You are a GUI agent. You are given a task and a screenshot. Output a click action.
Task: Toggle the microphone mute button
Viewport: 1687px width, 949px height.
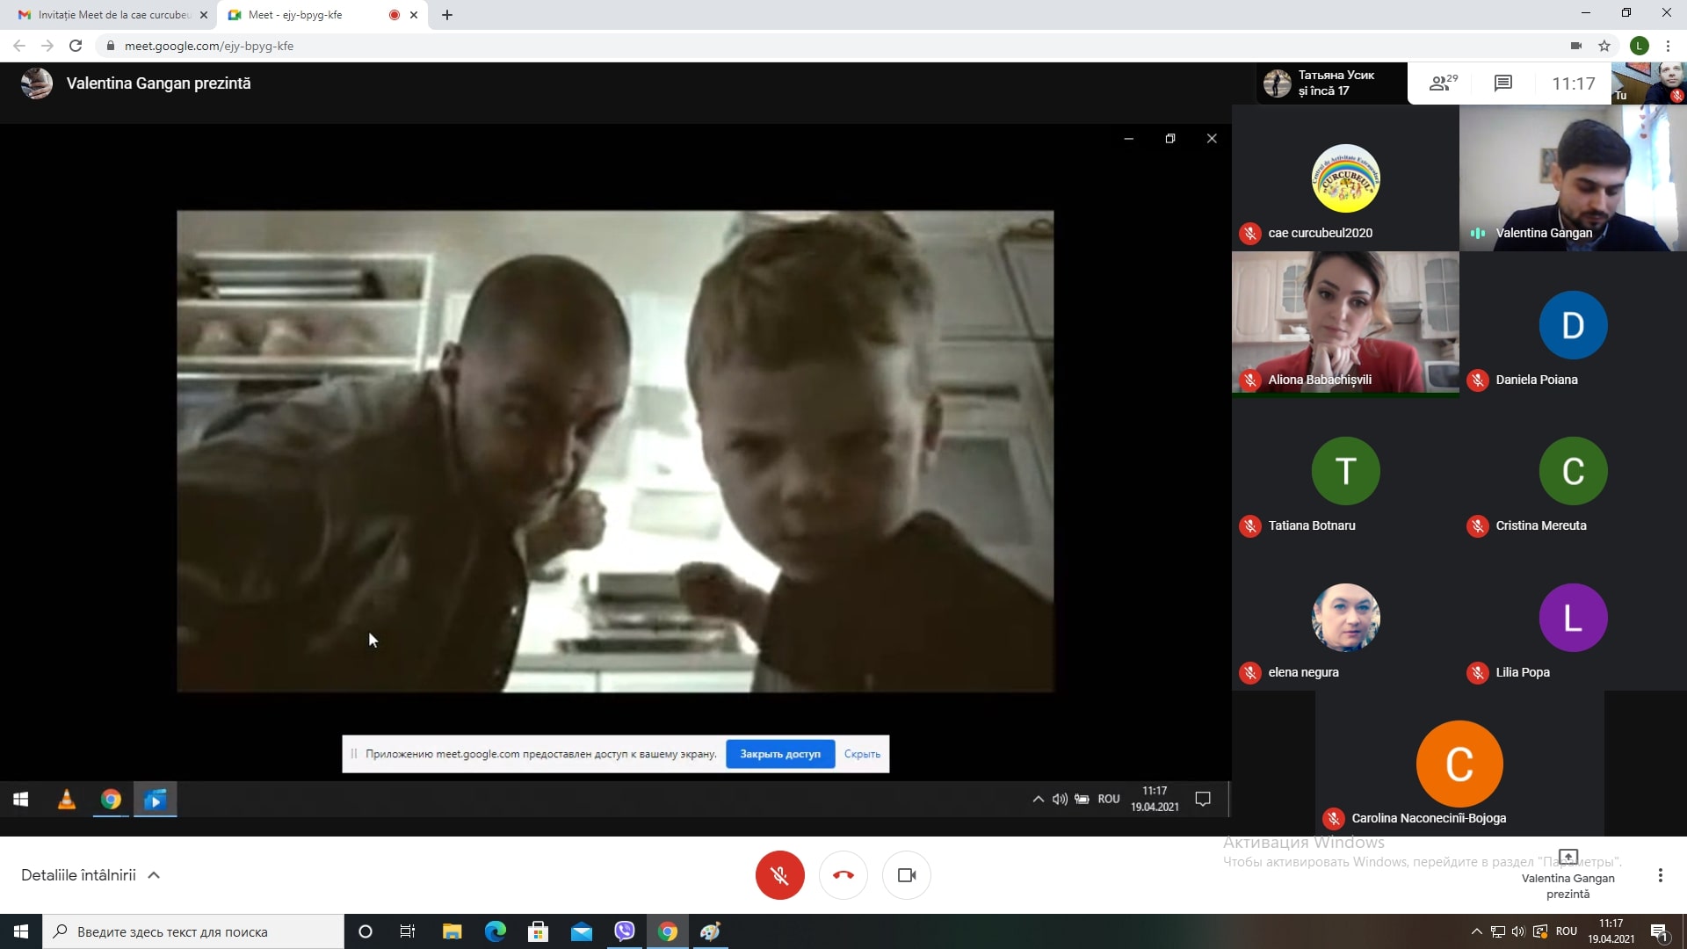coord(779,875)
